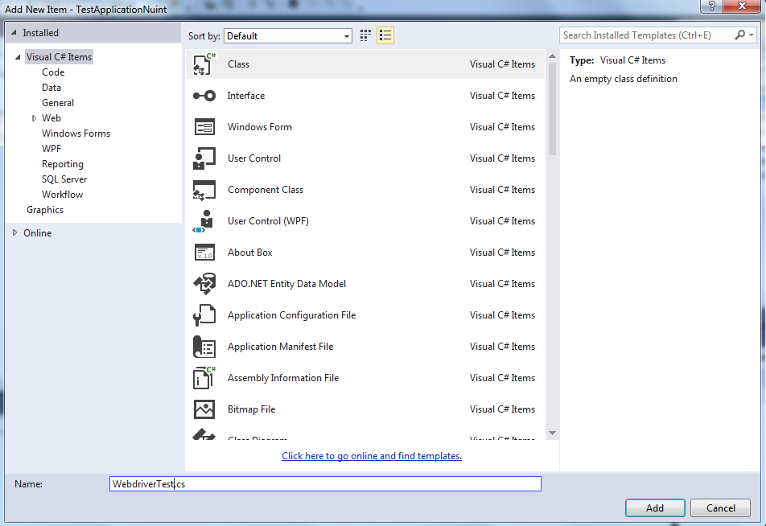This screenshot has height=526, width=766.
Task: Choose the About Box template
Action: tap(250, 252)
